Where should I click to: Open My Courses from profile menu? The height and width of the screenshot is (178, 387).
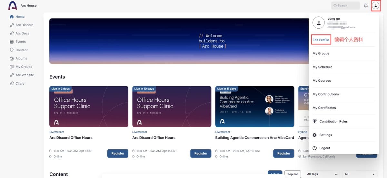[322, 80]
